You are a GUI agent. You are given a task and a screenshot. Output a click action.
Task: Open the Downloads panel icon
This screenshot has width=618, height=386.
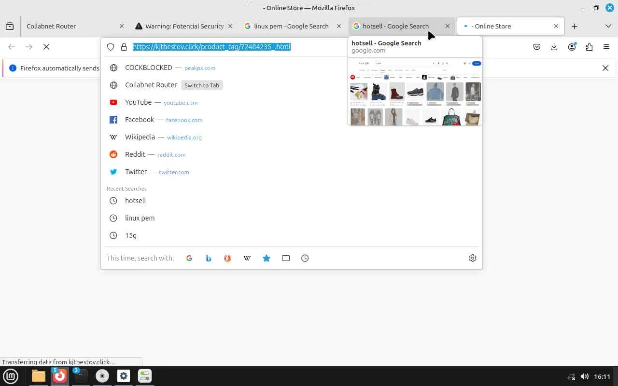pos(554,47)
